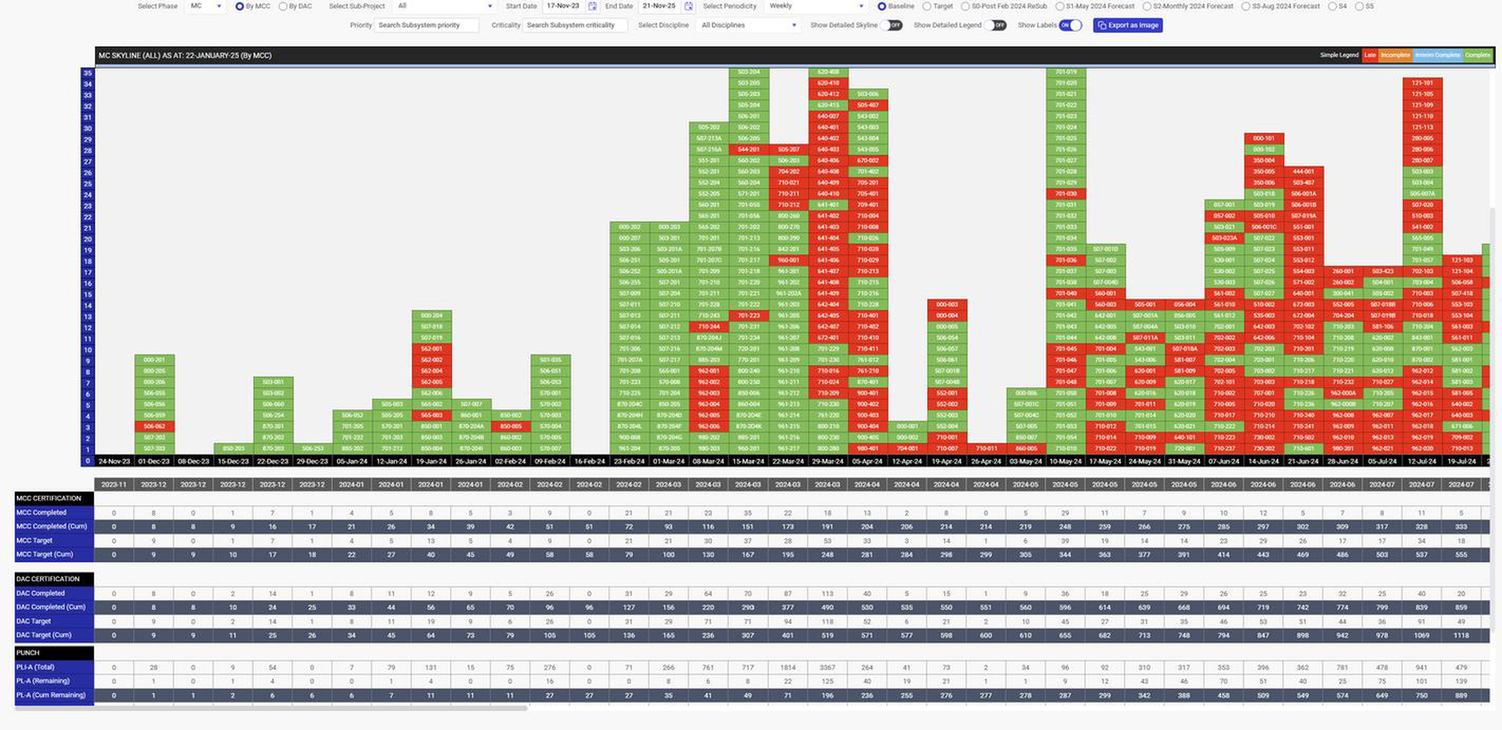Focus the End Date field 21-Nov-25

point(659,6)
